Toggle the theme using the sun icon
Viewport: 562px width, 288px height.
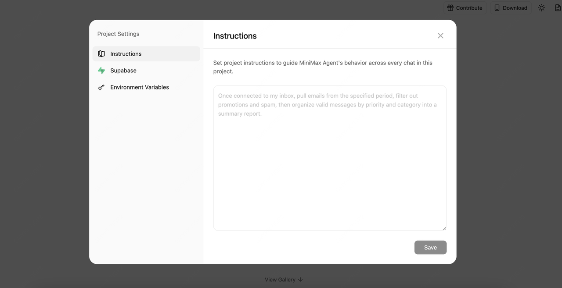541,8
